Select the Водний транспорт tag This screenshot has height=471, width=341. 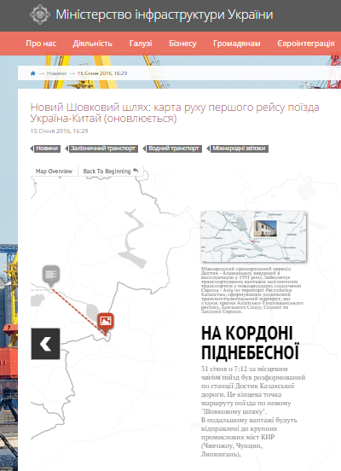click(172, 148)
